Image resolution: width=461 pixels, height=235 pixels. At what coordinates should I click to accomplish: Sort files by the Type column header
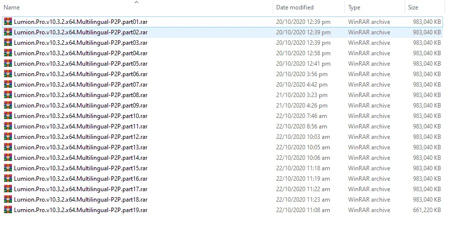[354, 7]
